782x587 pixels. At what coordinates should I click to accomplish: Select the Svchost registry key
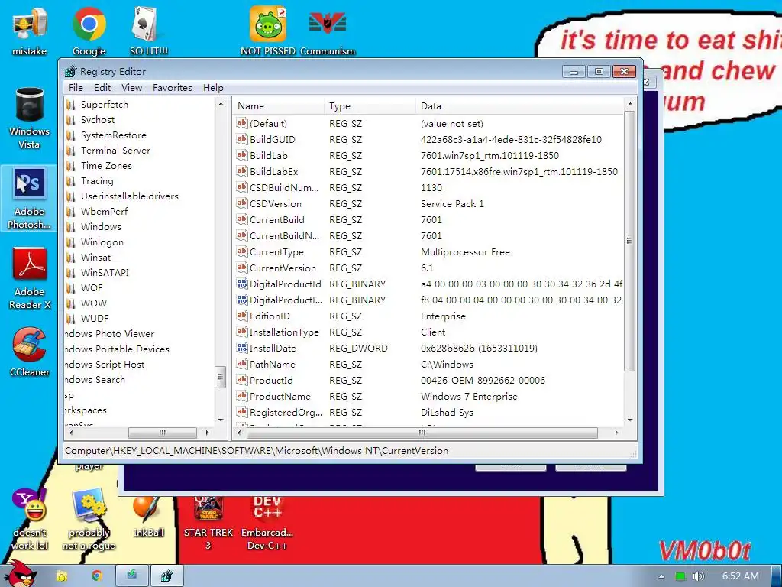pyautogui.click(x=98, y=120)
